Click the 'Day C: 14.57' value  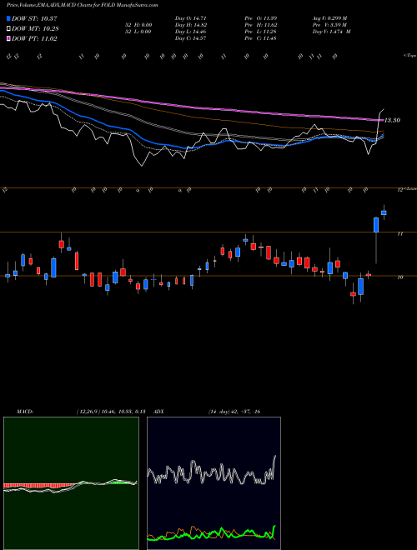pos(191,38)
